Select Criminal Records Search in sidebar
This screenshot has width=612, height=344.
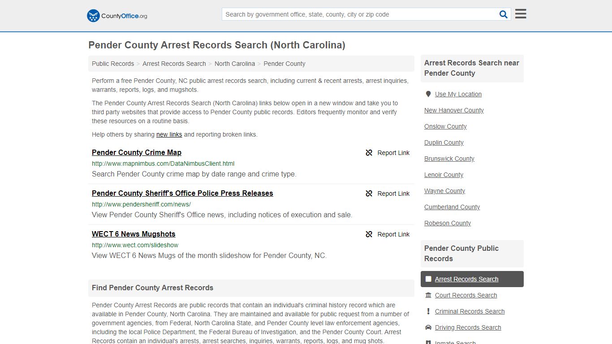tap(470, 311)
